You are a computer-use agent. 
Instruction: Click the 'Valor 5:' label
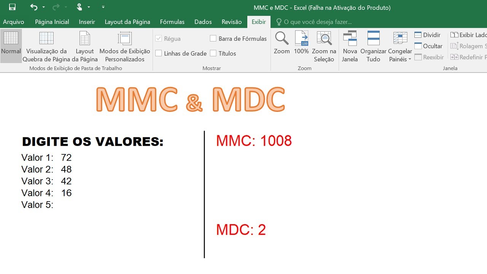[37, 205]
